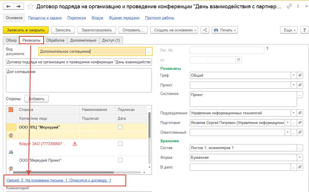
Task: Open Подразделение value with the open-form icon
Action: pos(300,113)
